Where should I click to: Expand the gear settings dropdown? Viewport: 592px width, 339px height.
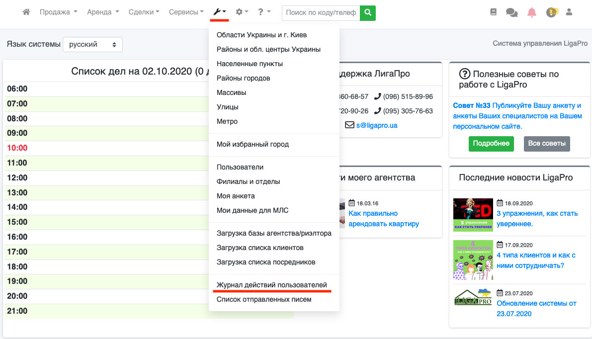(x=242, y=12)
